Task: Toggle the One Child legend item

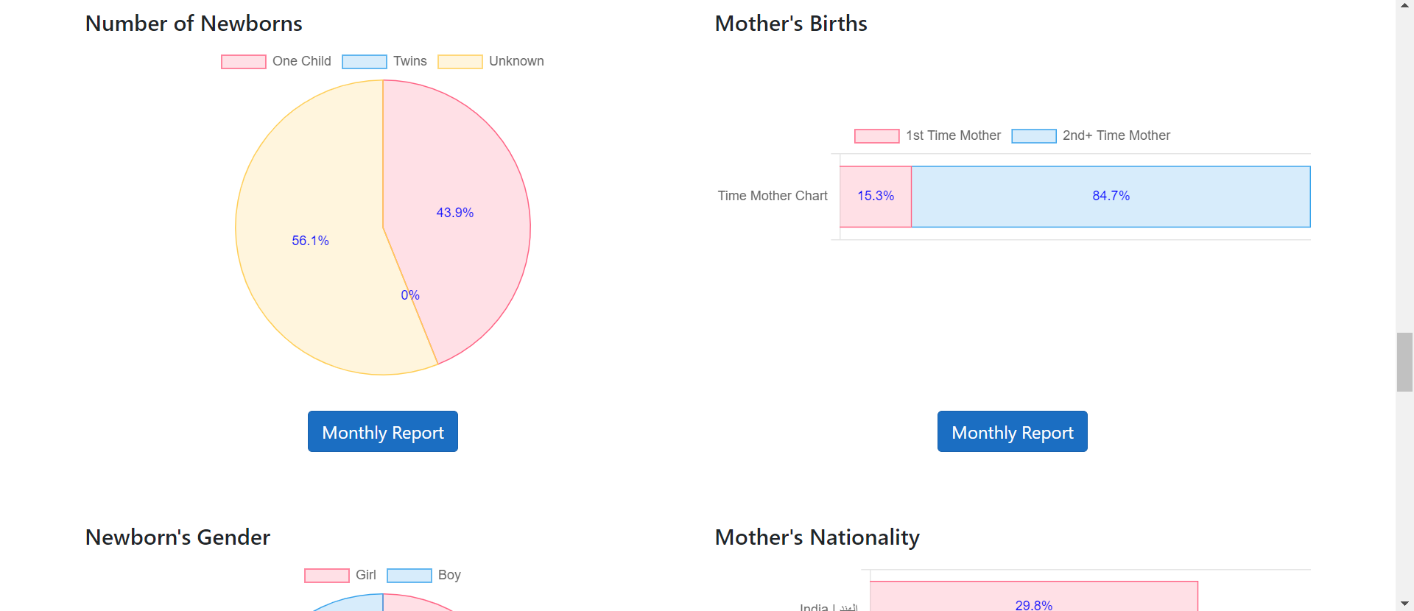Action: coord(276,62)
